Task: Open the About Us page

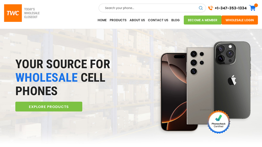Action: click(137, 20)
